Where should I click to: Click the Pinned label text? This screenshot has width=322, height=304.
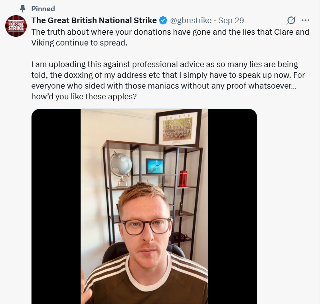[43, 8]
